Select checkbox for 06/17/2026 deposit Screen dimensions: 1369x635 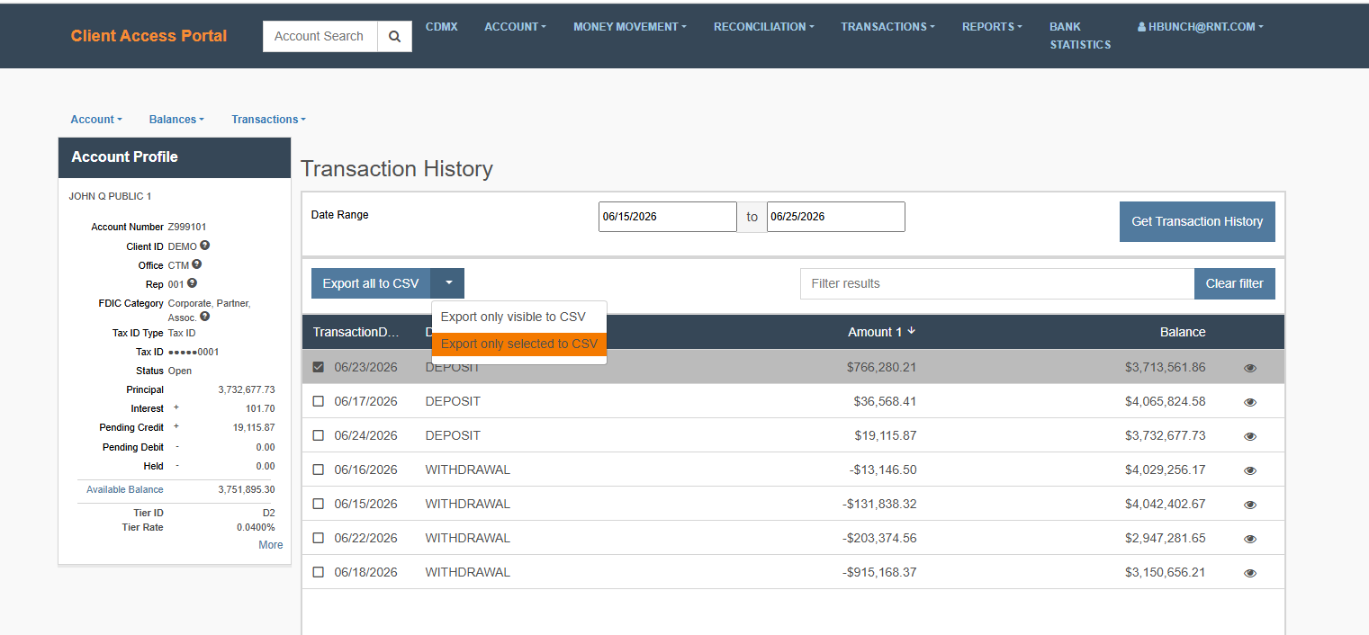click(319, 401)
